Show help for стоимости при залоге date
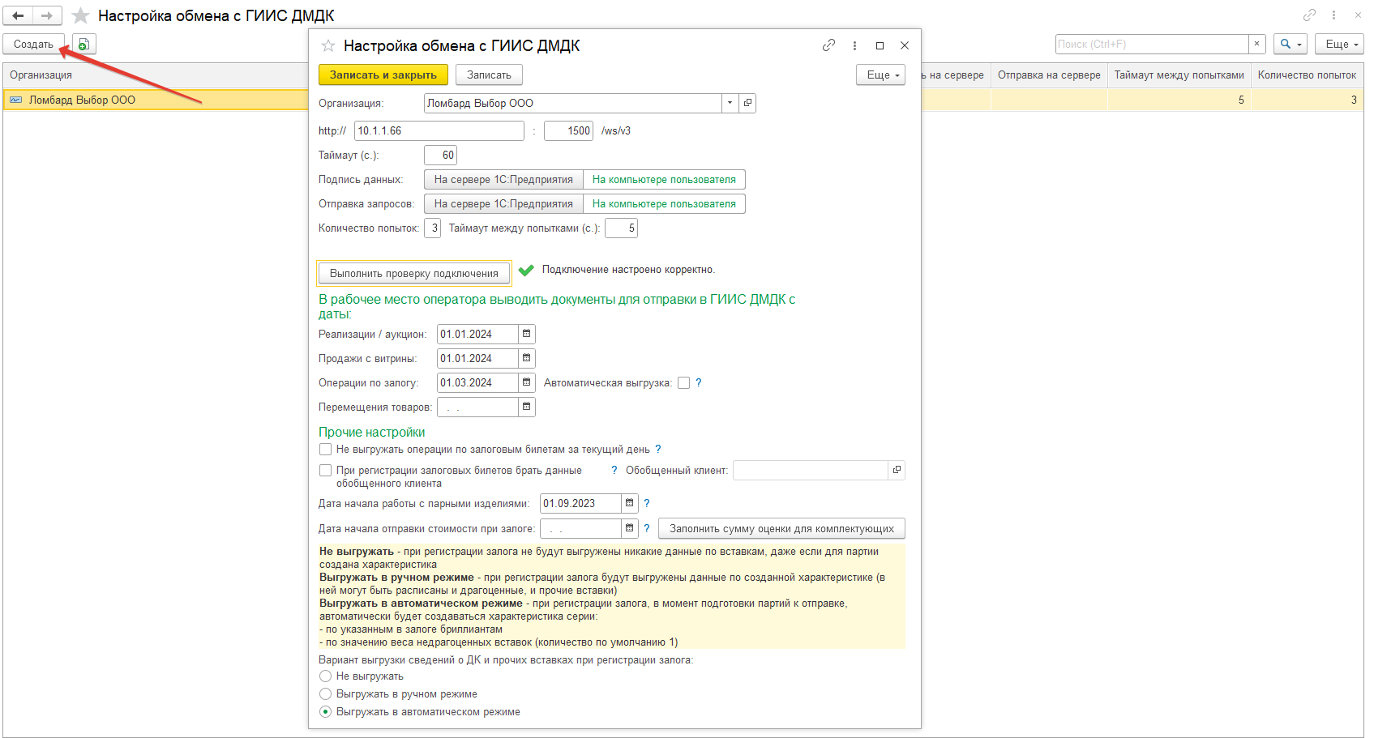 point(646,528)
